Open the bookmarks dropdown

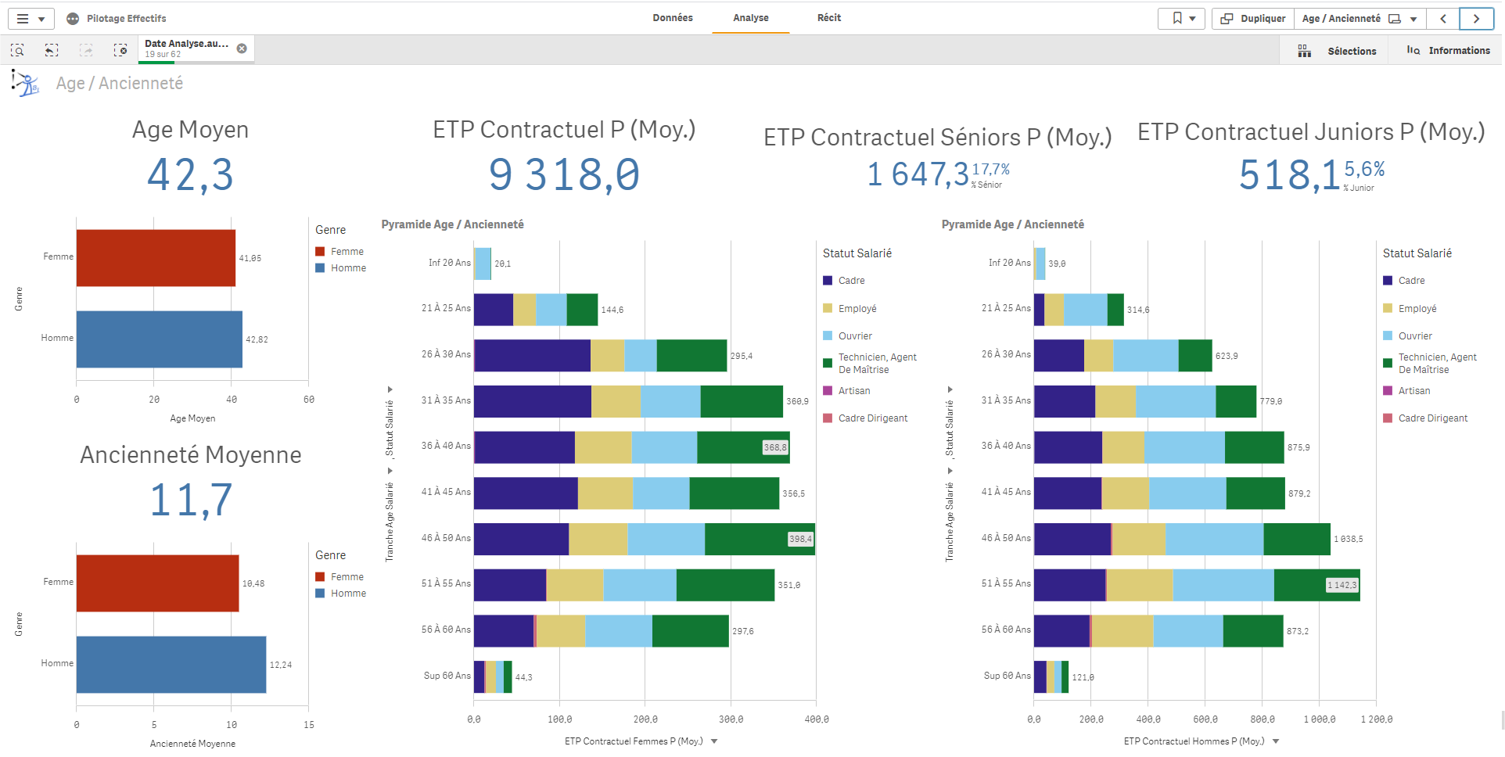click(1181, 18)
